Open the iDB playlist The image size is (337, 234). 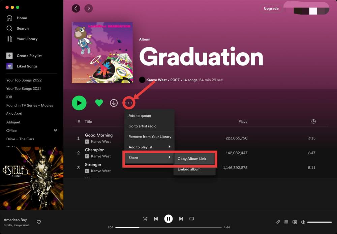point(9,97)
